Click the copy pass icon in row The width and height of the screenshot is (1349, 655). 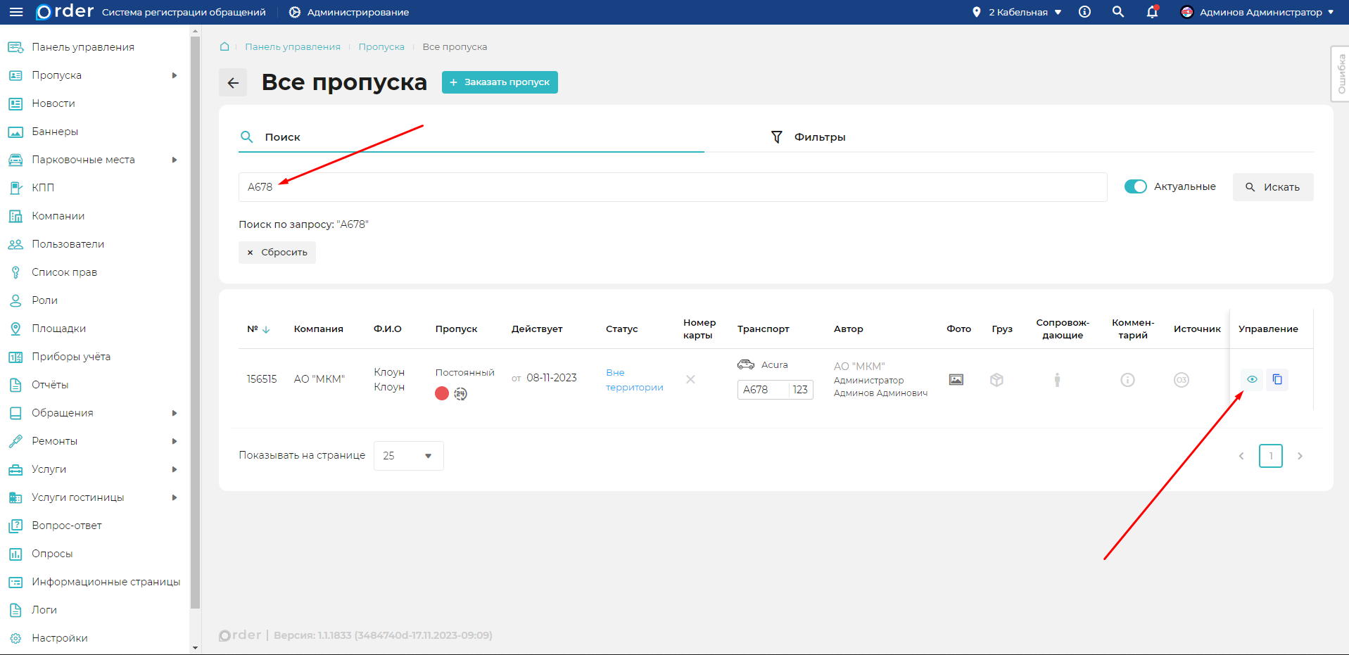coord(1277,380)
